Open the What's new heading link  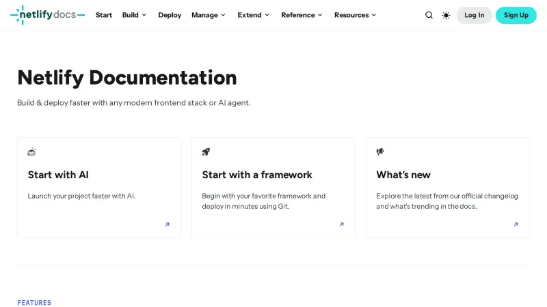[x=403, y=175]
